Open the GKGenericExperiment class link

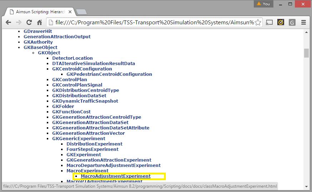pyautogui.click(x=79, y=139)
